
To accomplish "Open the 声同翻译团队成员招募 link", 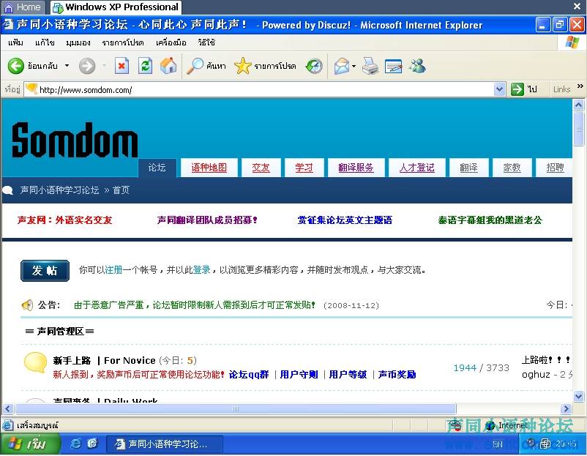I will 207,220.
